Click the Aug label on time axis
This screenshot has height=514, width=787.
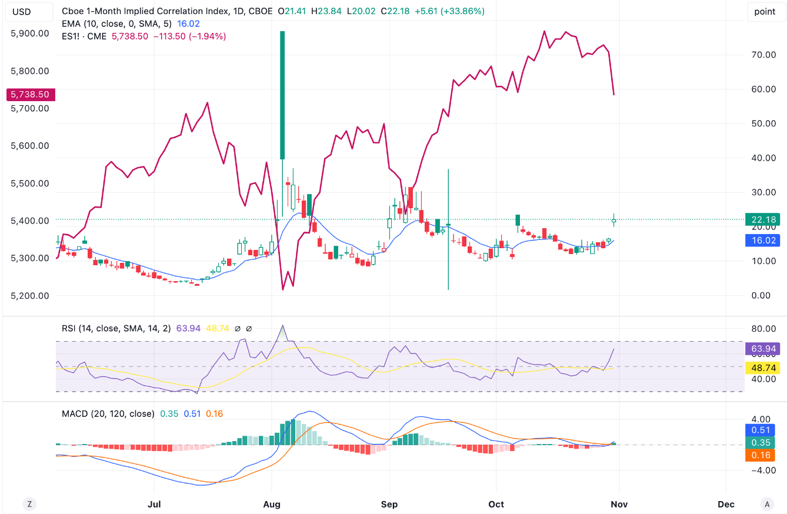271,504
